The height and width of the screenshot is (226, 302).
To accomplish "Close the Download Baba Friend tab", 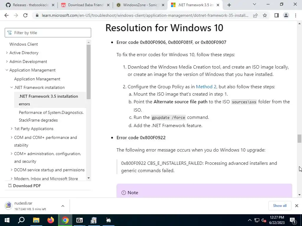I will [x=108, y=5].
